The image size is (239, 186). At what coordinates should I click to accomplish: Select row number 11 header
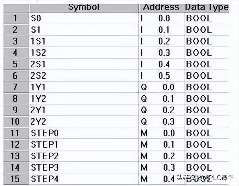point(16,133)
